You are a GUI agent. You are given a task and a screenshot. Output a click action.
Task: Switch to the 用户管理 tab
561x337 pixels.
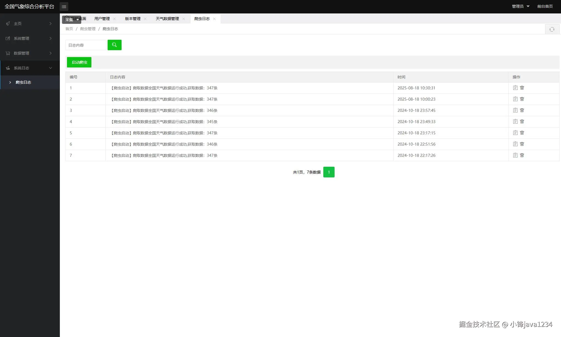coord(102,19)
